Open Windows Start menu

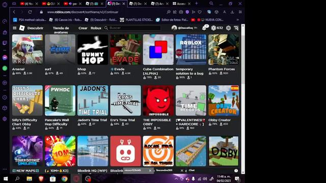point(6,178)
